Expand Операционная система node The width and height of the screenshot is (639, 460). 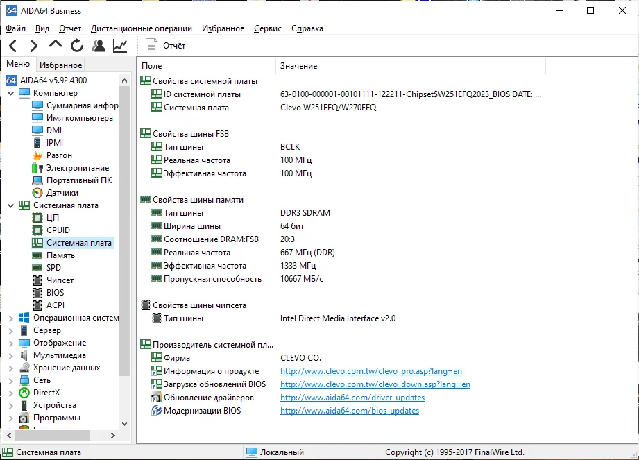click(11, 318)
